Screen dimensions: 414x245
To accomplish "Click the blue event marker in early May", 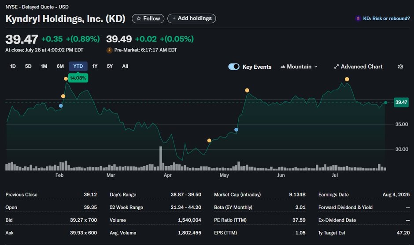I will click(x=237, y=130).
